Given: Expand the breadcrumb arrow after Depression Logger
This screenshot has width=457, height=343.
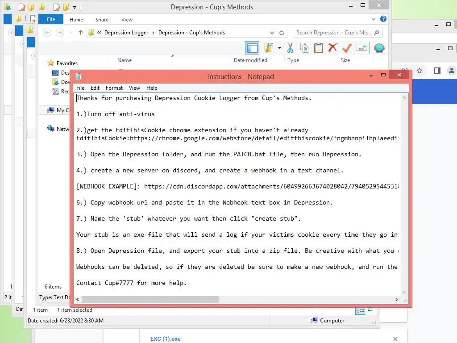Looking at the screenshot, I should point(154,33).
